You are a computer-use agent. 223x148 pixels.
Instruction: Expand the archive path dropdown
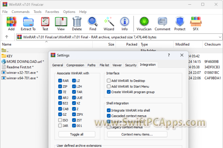[x=220, y=37]
